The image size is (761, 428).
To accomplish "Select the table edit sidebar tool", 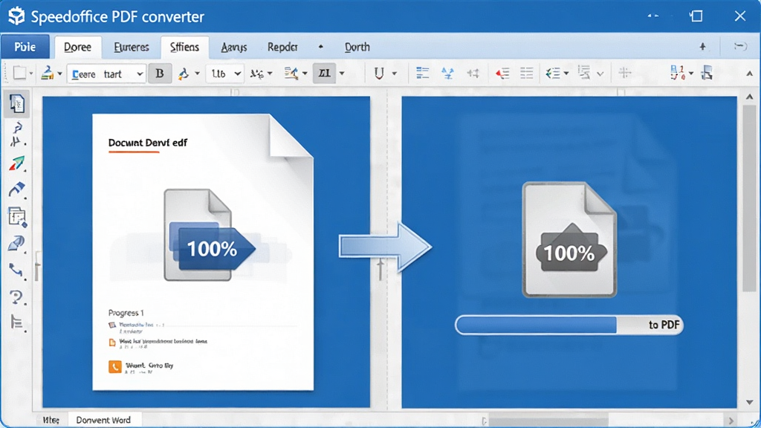I will (x=18, y=217).
